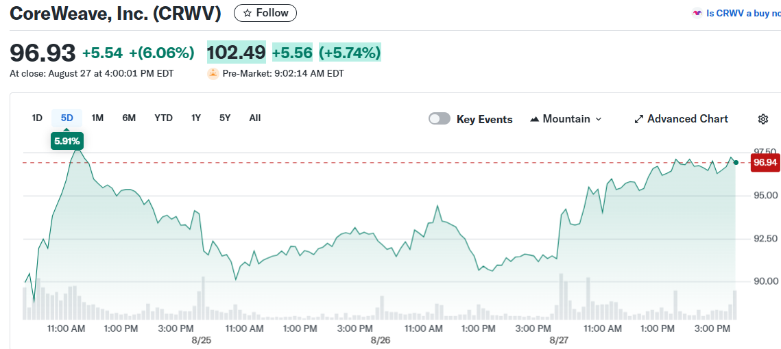Click the Follow star button
781x349 pixels.
[265, 13]
